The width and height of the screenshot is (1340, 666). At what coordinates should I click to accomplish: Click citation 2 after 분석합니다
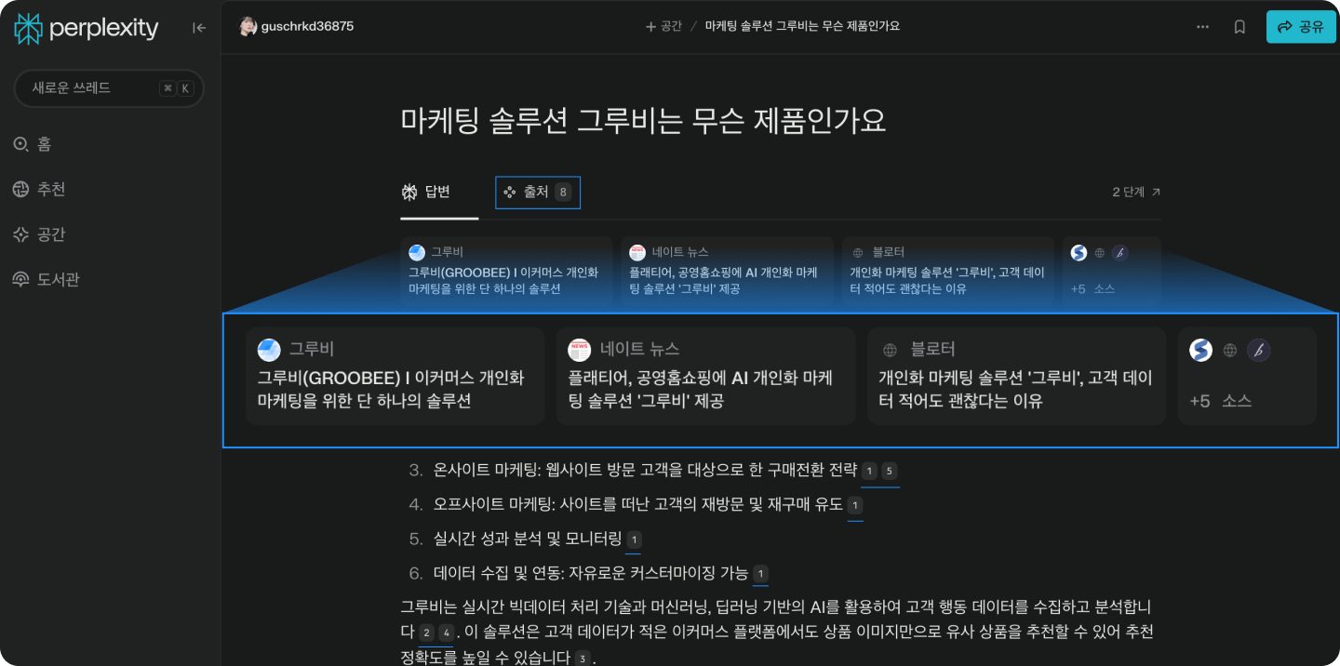point(426,633)
